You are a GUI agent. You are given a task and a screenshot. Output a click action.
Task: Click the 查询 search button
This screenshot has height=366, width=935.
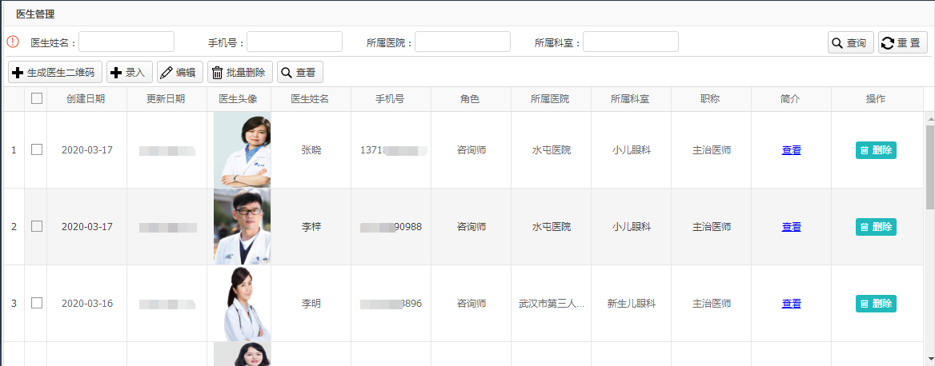pos(850,43)
